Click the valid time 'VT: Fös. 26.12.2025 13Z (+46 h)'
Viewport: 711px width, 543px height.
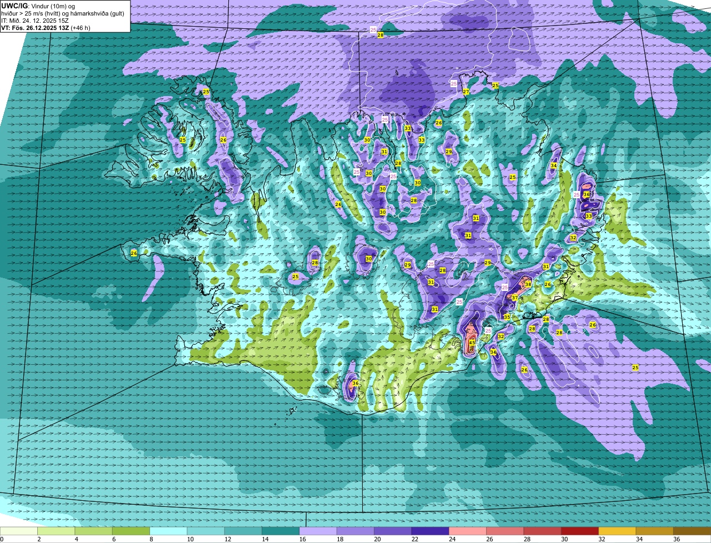[46, 27]
